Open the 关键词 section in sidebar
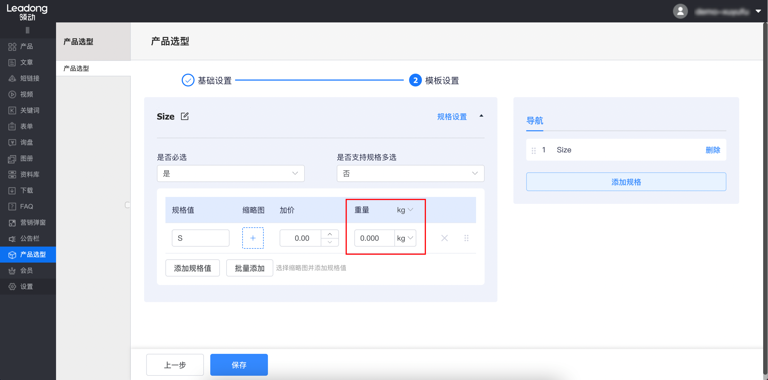Viewport: 768px width, 380px height. click(x=30, y=110)
